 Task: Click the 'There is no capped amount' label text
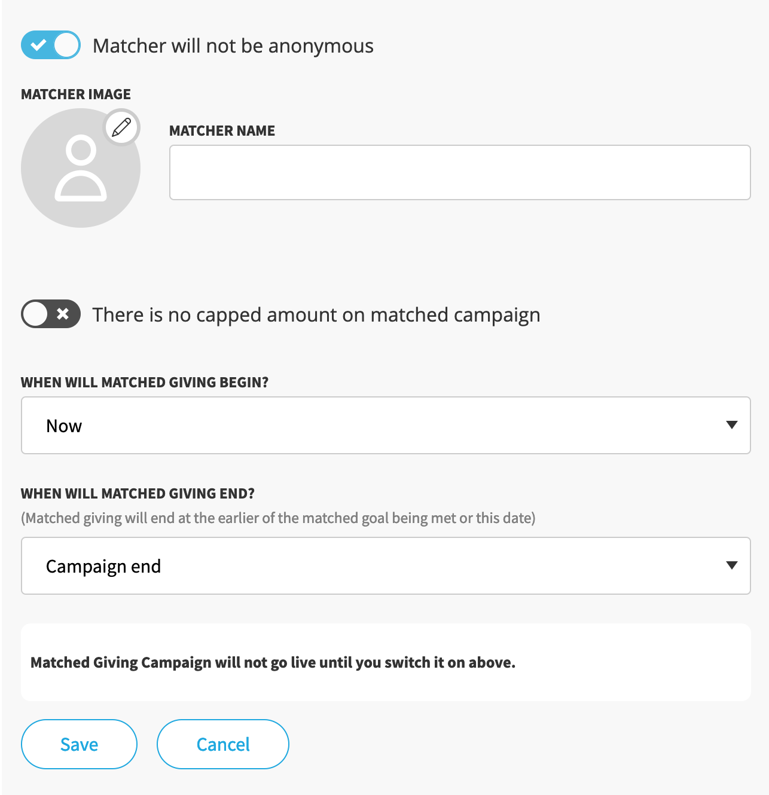[x=316, y=315]
